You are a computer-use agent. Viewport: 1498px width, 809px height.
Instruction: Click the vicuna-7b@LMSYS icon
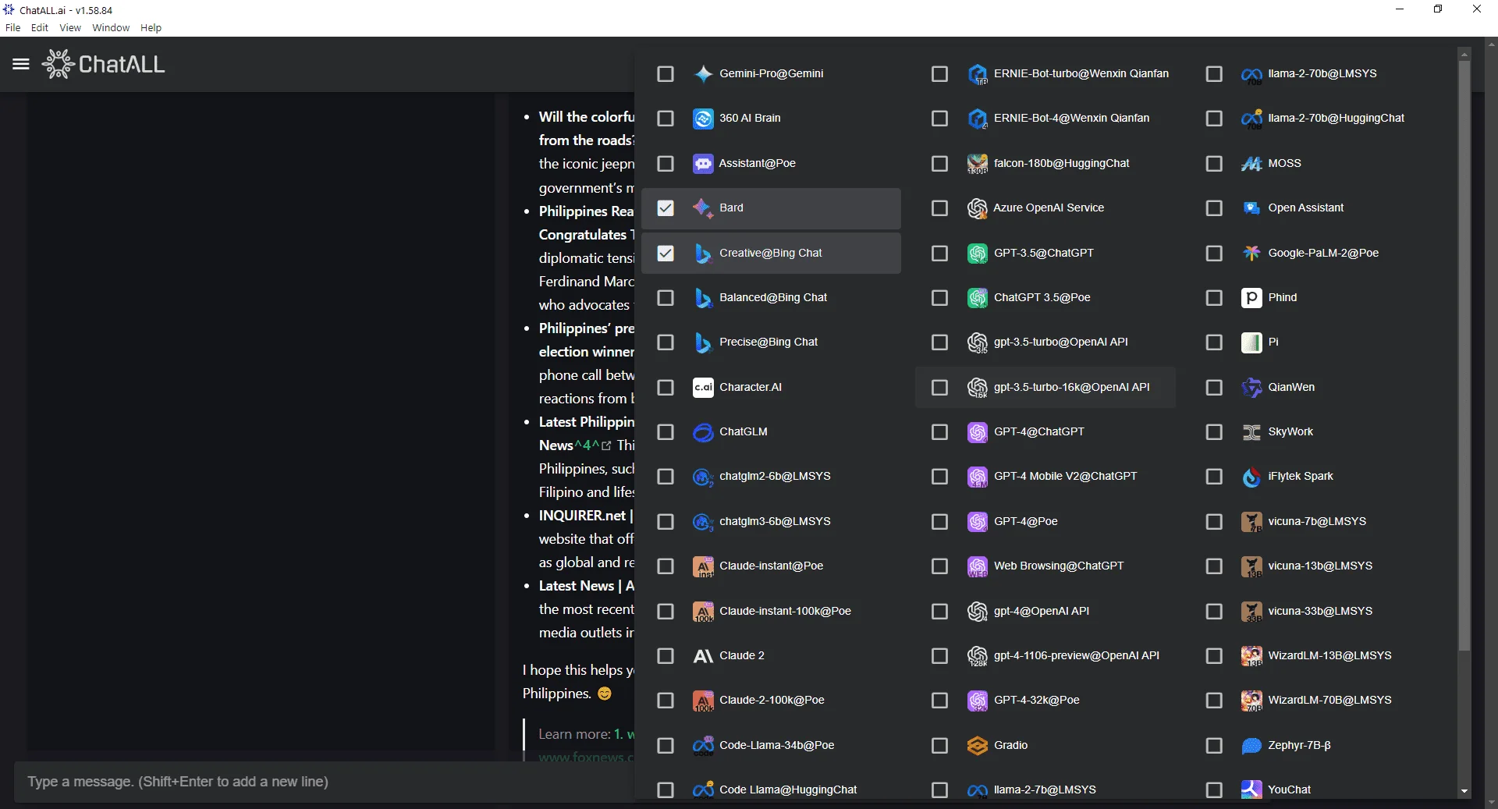pyautogui.click(x=1251, y=522)
